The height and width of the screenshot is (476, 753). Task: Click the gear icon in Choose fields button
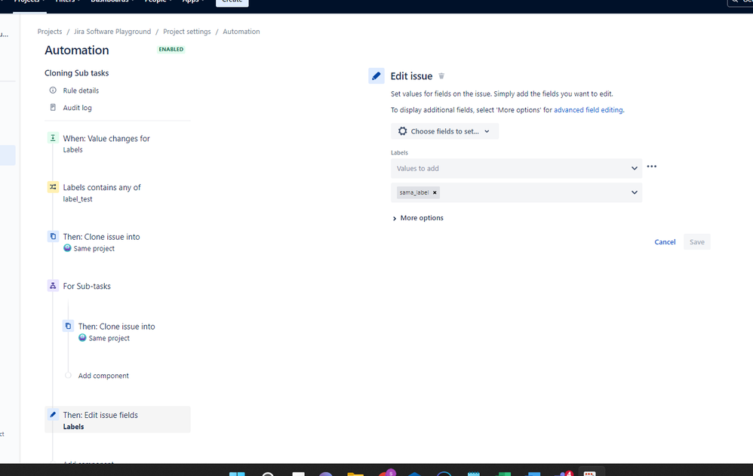click(402, 131)
